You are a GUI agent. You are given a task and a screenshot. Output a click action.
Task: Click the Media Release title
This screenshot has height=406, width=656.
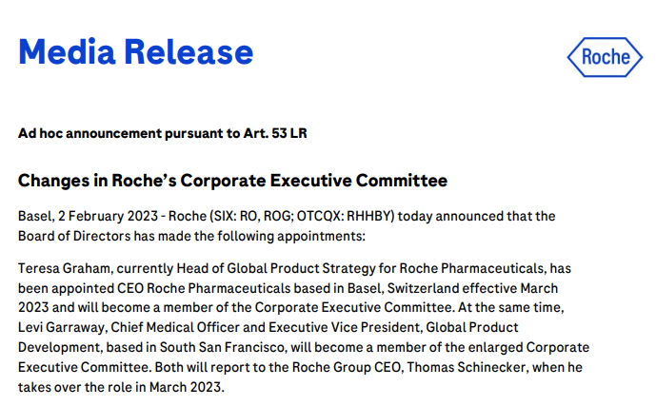[x=136, y=53]
